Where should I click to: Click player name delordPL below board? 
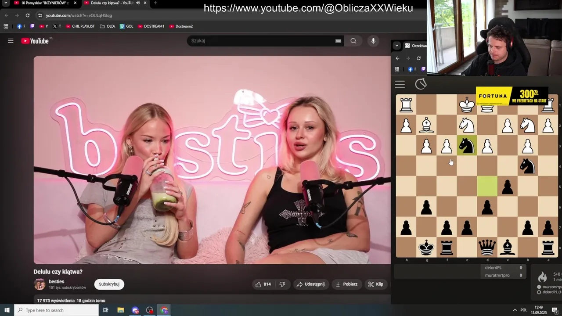(493, 268)
